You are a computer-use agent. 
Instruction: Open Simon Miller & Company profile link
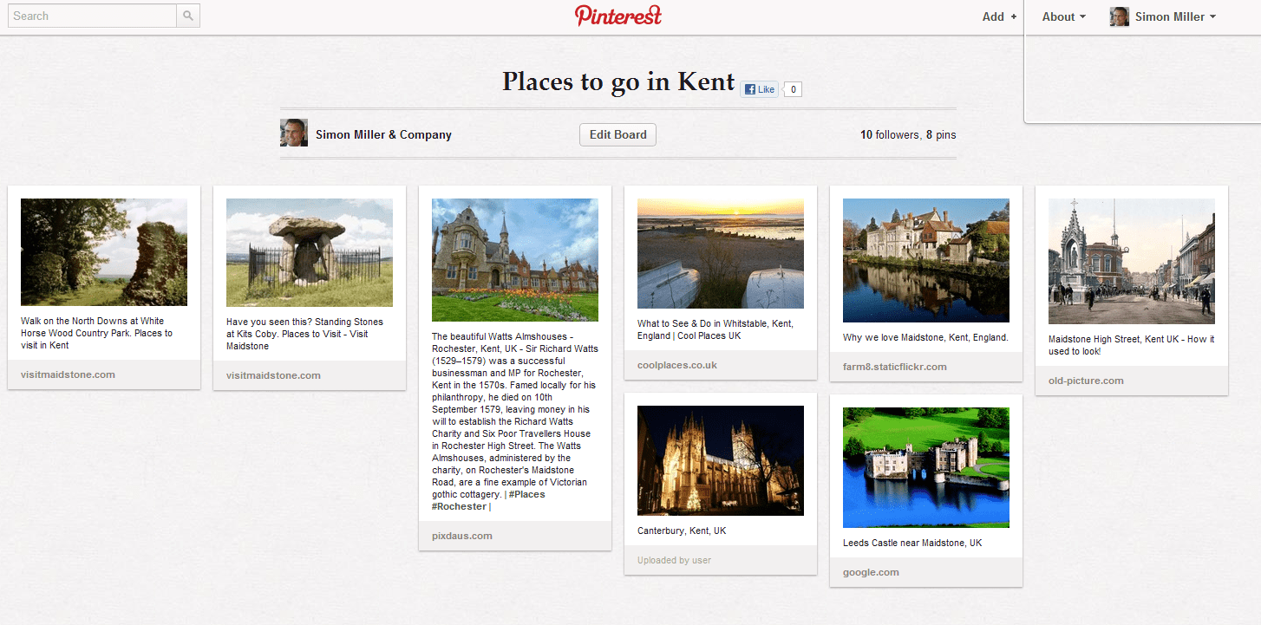tap(383, 134)
